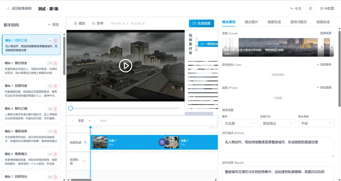Image resolution: width=341 pixels, height=181 pixels.
Task: Delete 镜头 3 回望旧途 trash icon
Action: [56, 86]
